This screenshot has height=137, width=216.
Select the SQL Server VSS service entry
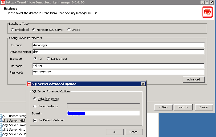coord(14,134)
